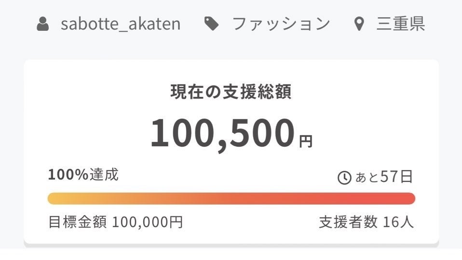Click the user profile silhouette icon
Viewport: 462px width, 260px height.
pyautogui.click(x=43, y=24)
